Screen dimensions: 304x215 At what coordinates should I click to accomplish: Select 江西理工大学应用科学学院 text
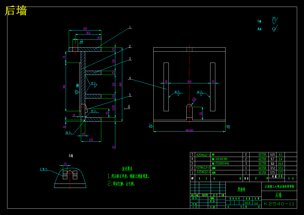pos(279,187)
